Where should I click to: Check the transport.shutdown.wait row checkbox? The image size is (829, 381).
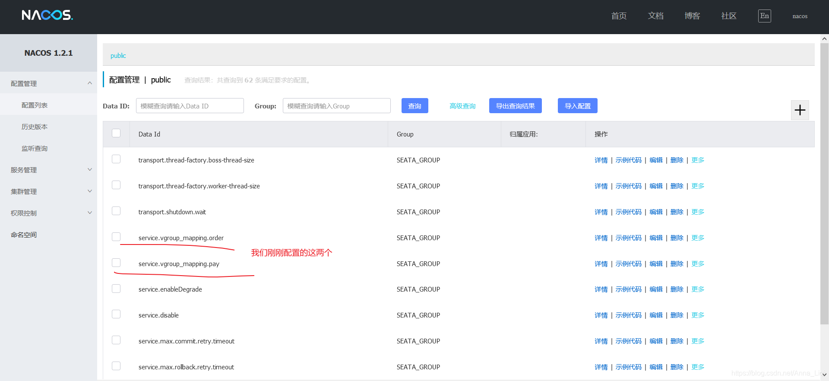[x=116, y=211]
